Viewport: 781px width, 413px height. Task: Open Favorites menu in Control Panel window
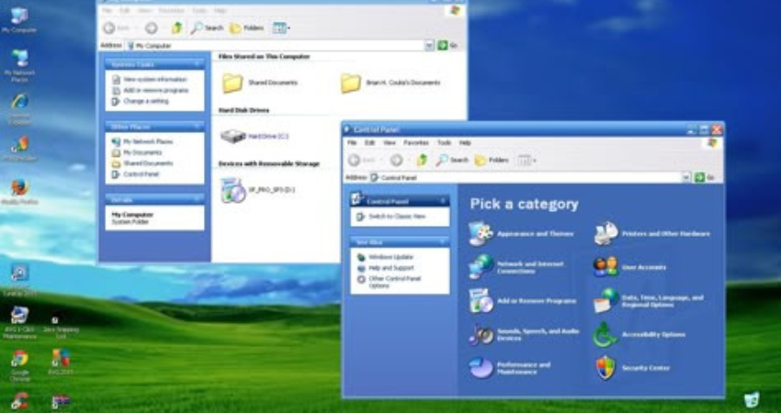416,143
